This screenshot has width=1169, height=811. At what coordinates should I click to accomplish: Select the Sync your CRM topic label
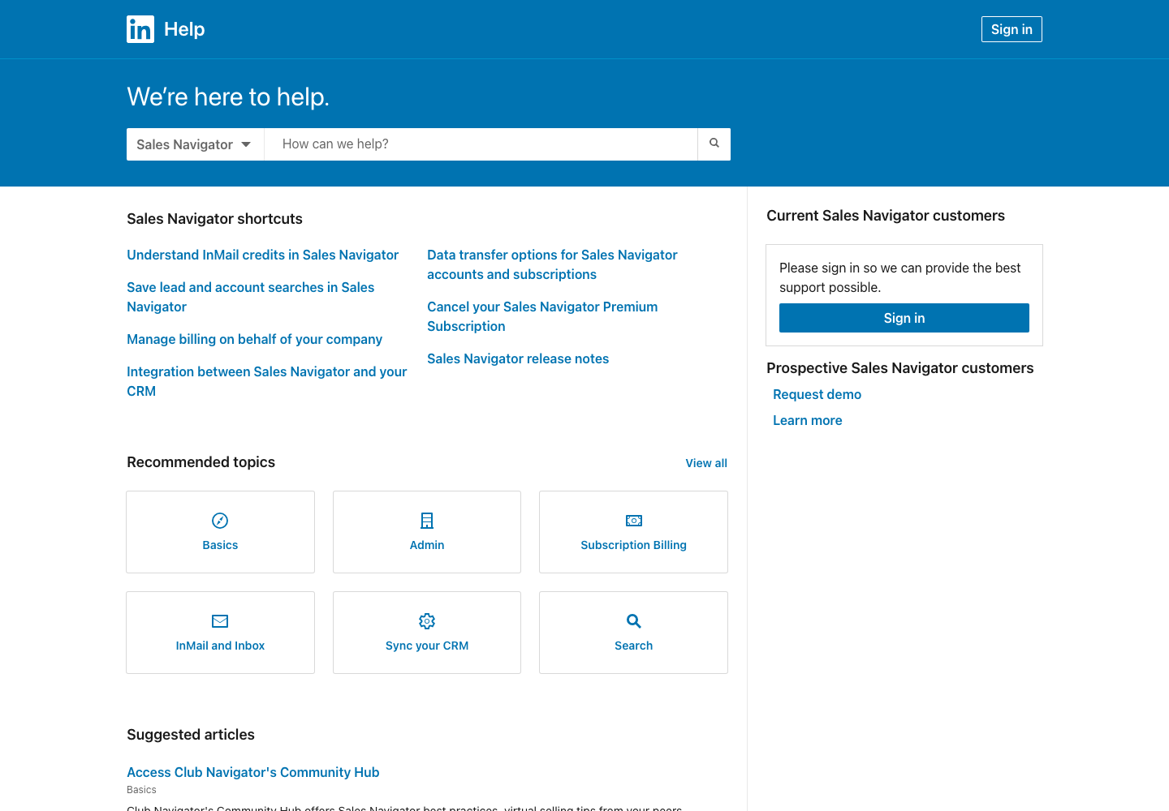click(427, 646)
